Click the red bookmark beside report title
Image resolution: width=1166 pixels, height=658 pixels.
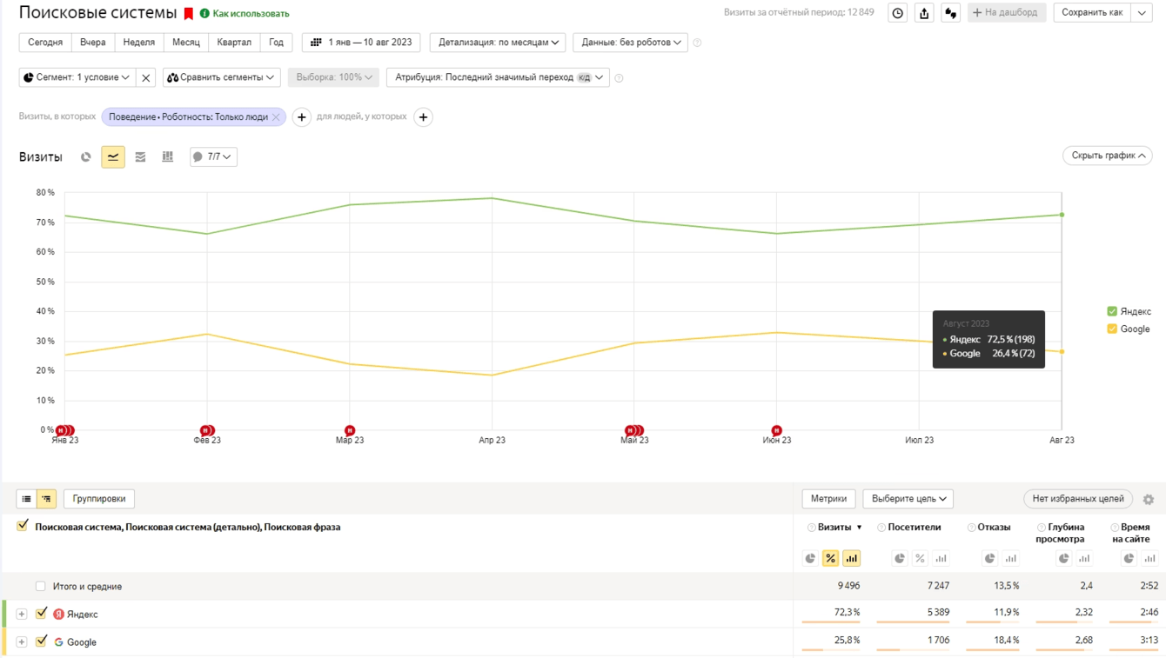coord(188,14)
